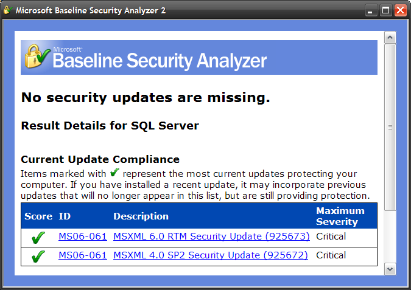411x290 pixels.
Task: Click the green checkmark for MSXML 4.0 row
Action: 38,257
